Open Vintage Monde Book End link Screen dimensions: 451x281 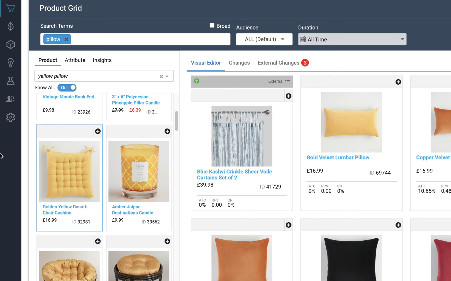pyautogui.click(x=68, y=97)
